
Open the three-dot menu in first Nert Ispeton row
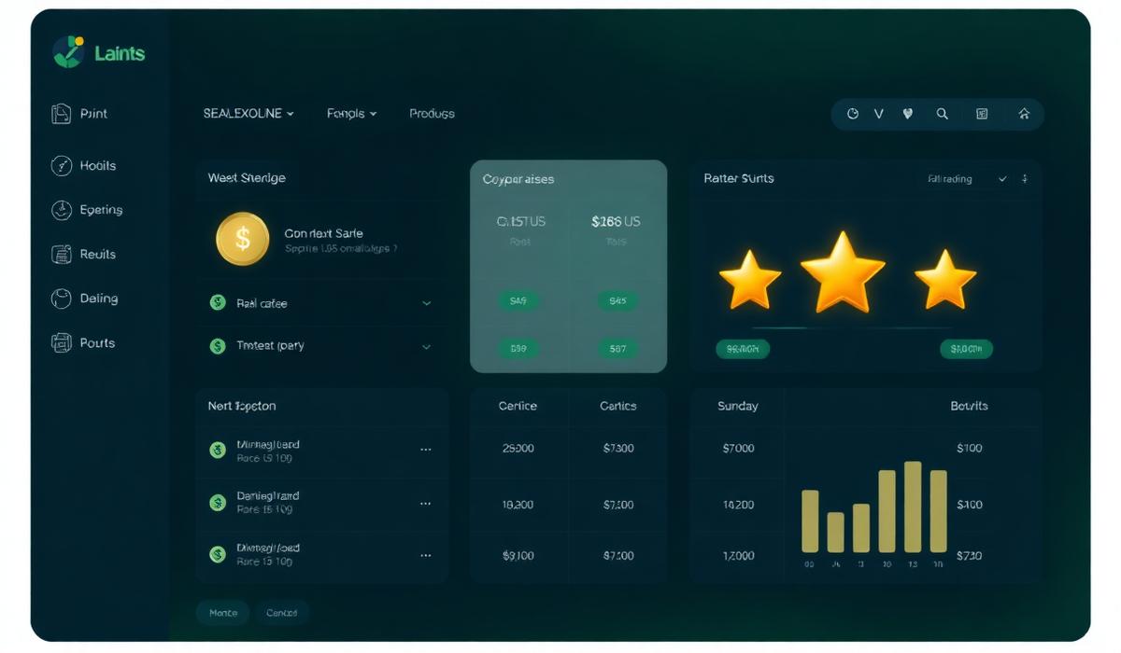click(x=426, y=449)
